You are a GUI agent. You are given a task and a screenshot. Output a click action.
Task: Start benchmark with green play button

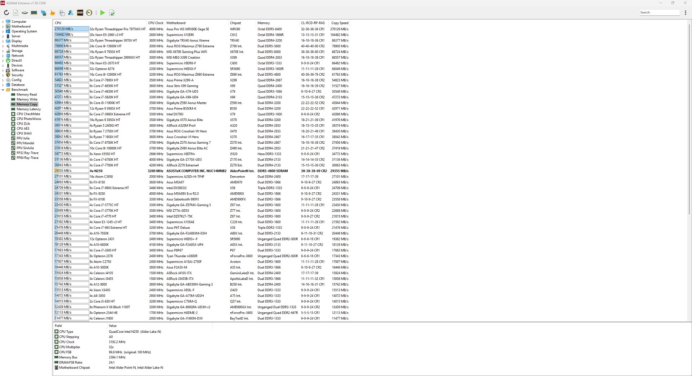[102, 13]
